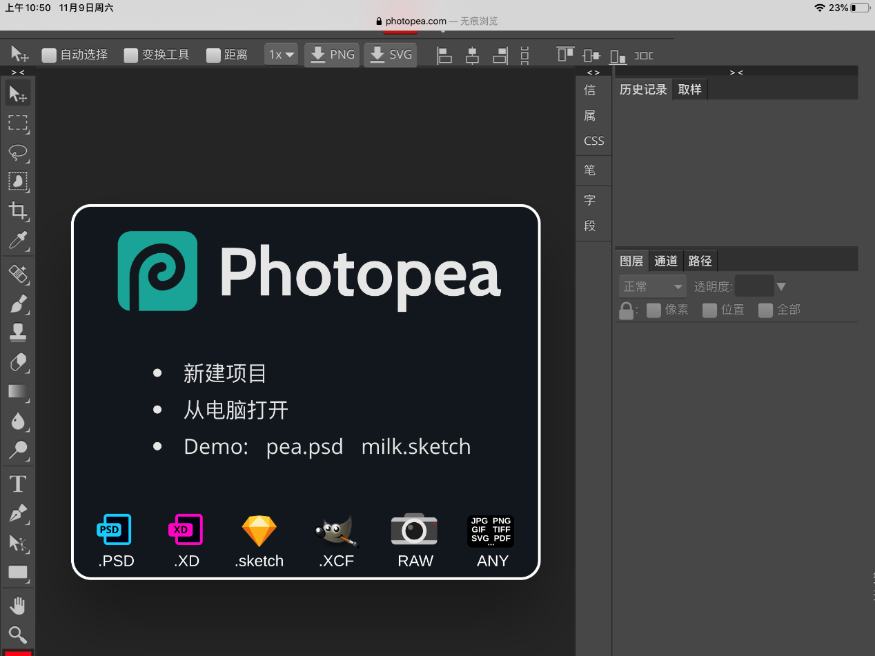Open the 笔 brush side panel

[590, 170]
